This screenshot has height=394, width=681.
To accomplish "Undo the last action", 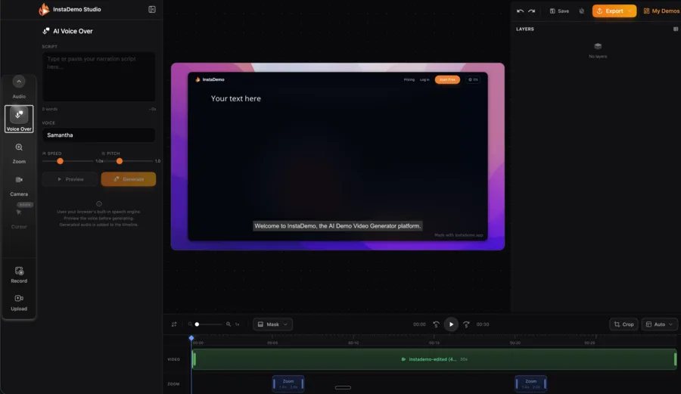I will (x=520, y=11).
